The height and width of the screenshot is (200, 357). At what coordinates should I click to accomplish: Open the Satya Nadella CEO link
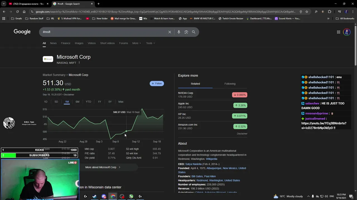(193, 164)
